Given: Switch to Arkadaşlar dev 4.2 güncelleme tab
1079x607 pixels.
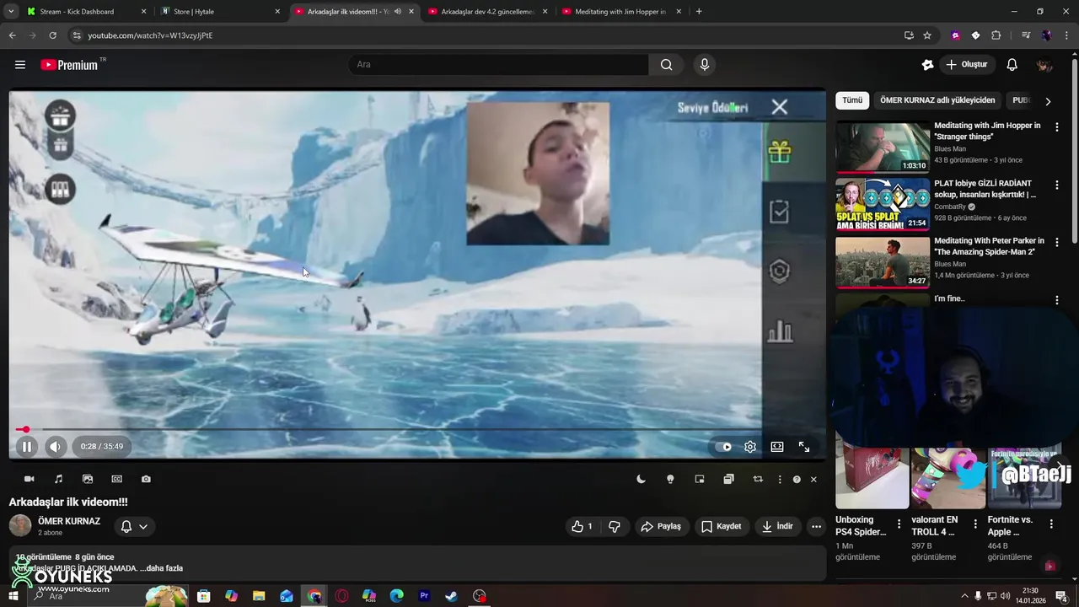Looking at the screenshot, I should pyautogui.click(x=488, y=12).
